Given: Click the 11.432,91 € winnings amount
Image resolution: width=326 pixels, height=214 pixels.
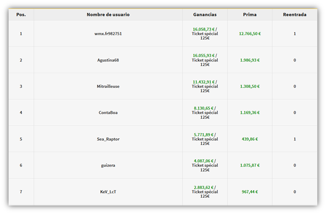Looking at the screenshot, I should [x=204, y=82].
